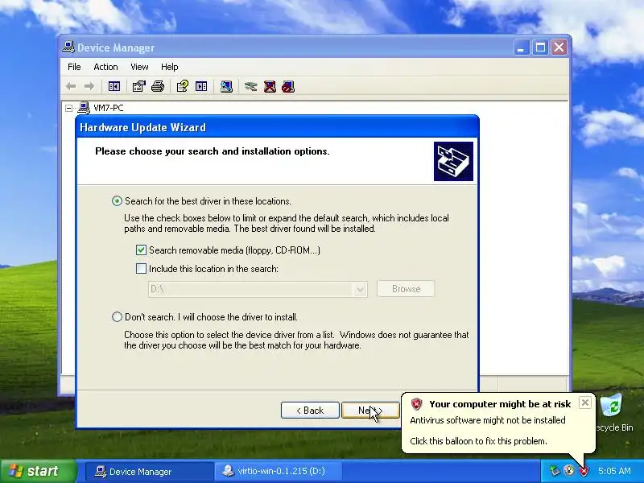Click the red Security Center shield tray icon

(x=584, y=471)
